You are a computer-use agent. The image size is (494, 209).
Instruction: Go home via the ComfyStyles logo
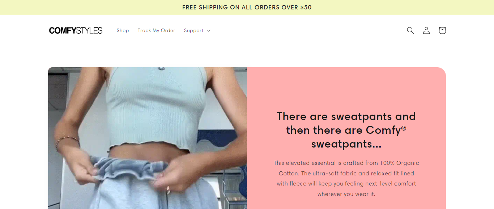[76, 31]
